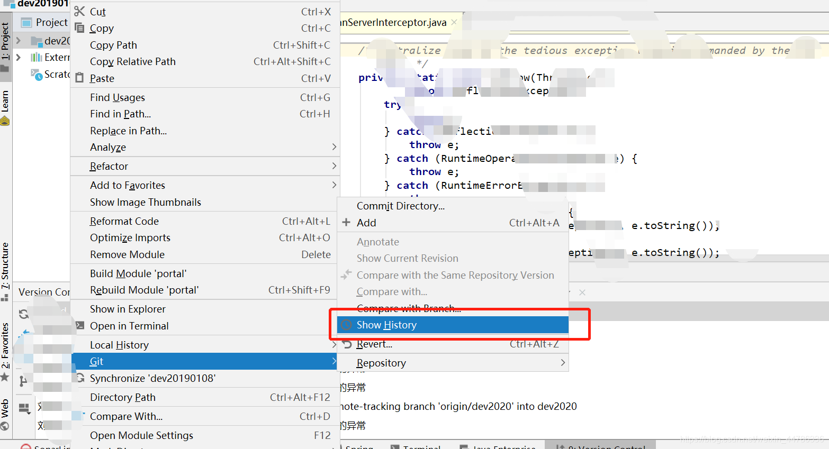Open the Repository submenu
The height and width of the screenshot is (449, 829).
pos(453,363)
